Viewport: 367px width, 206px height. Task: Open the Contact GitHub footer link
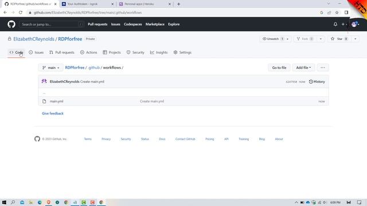185,139
